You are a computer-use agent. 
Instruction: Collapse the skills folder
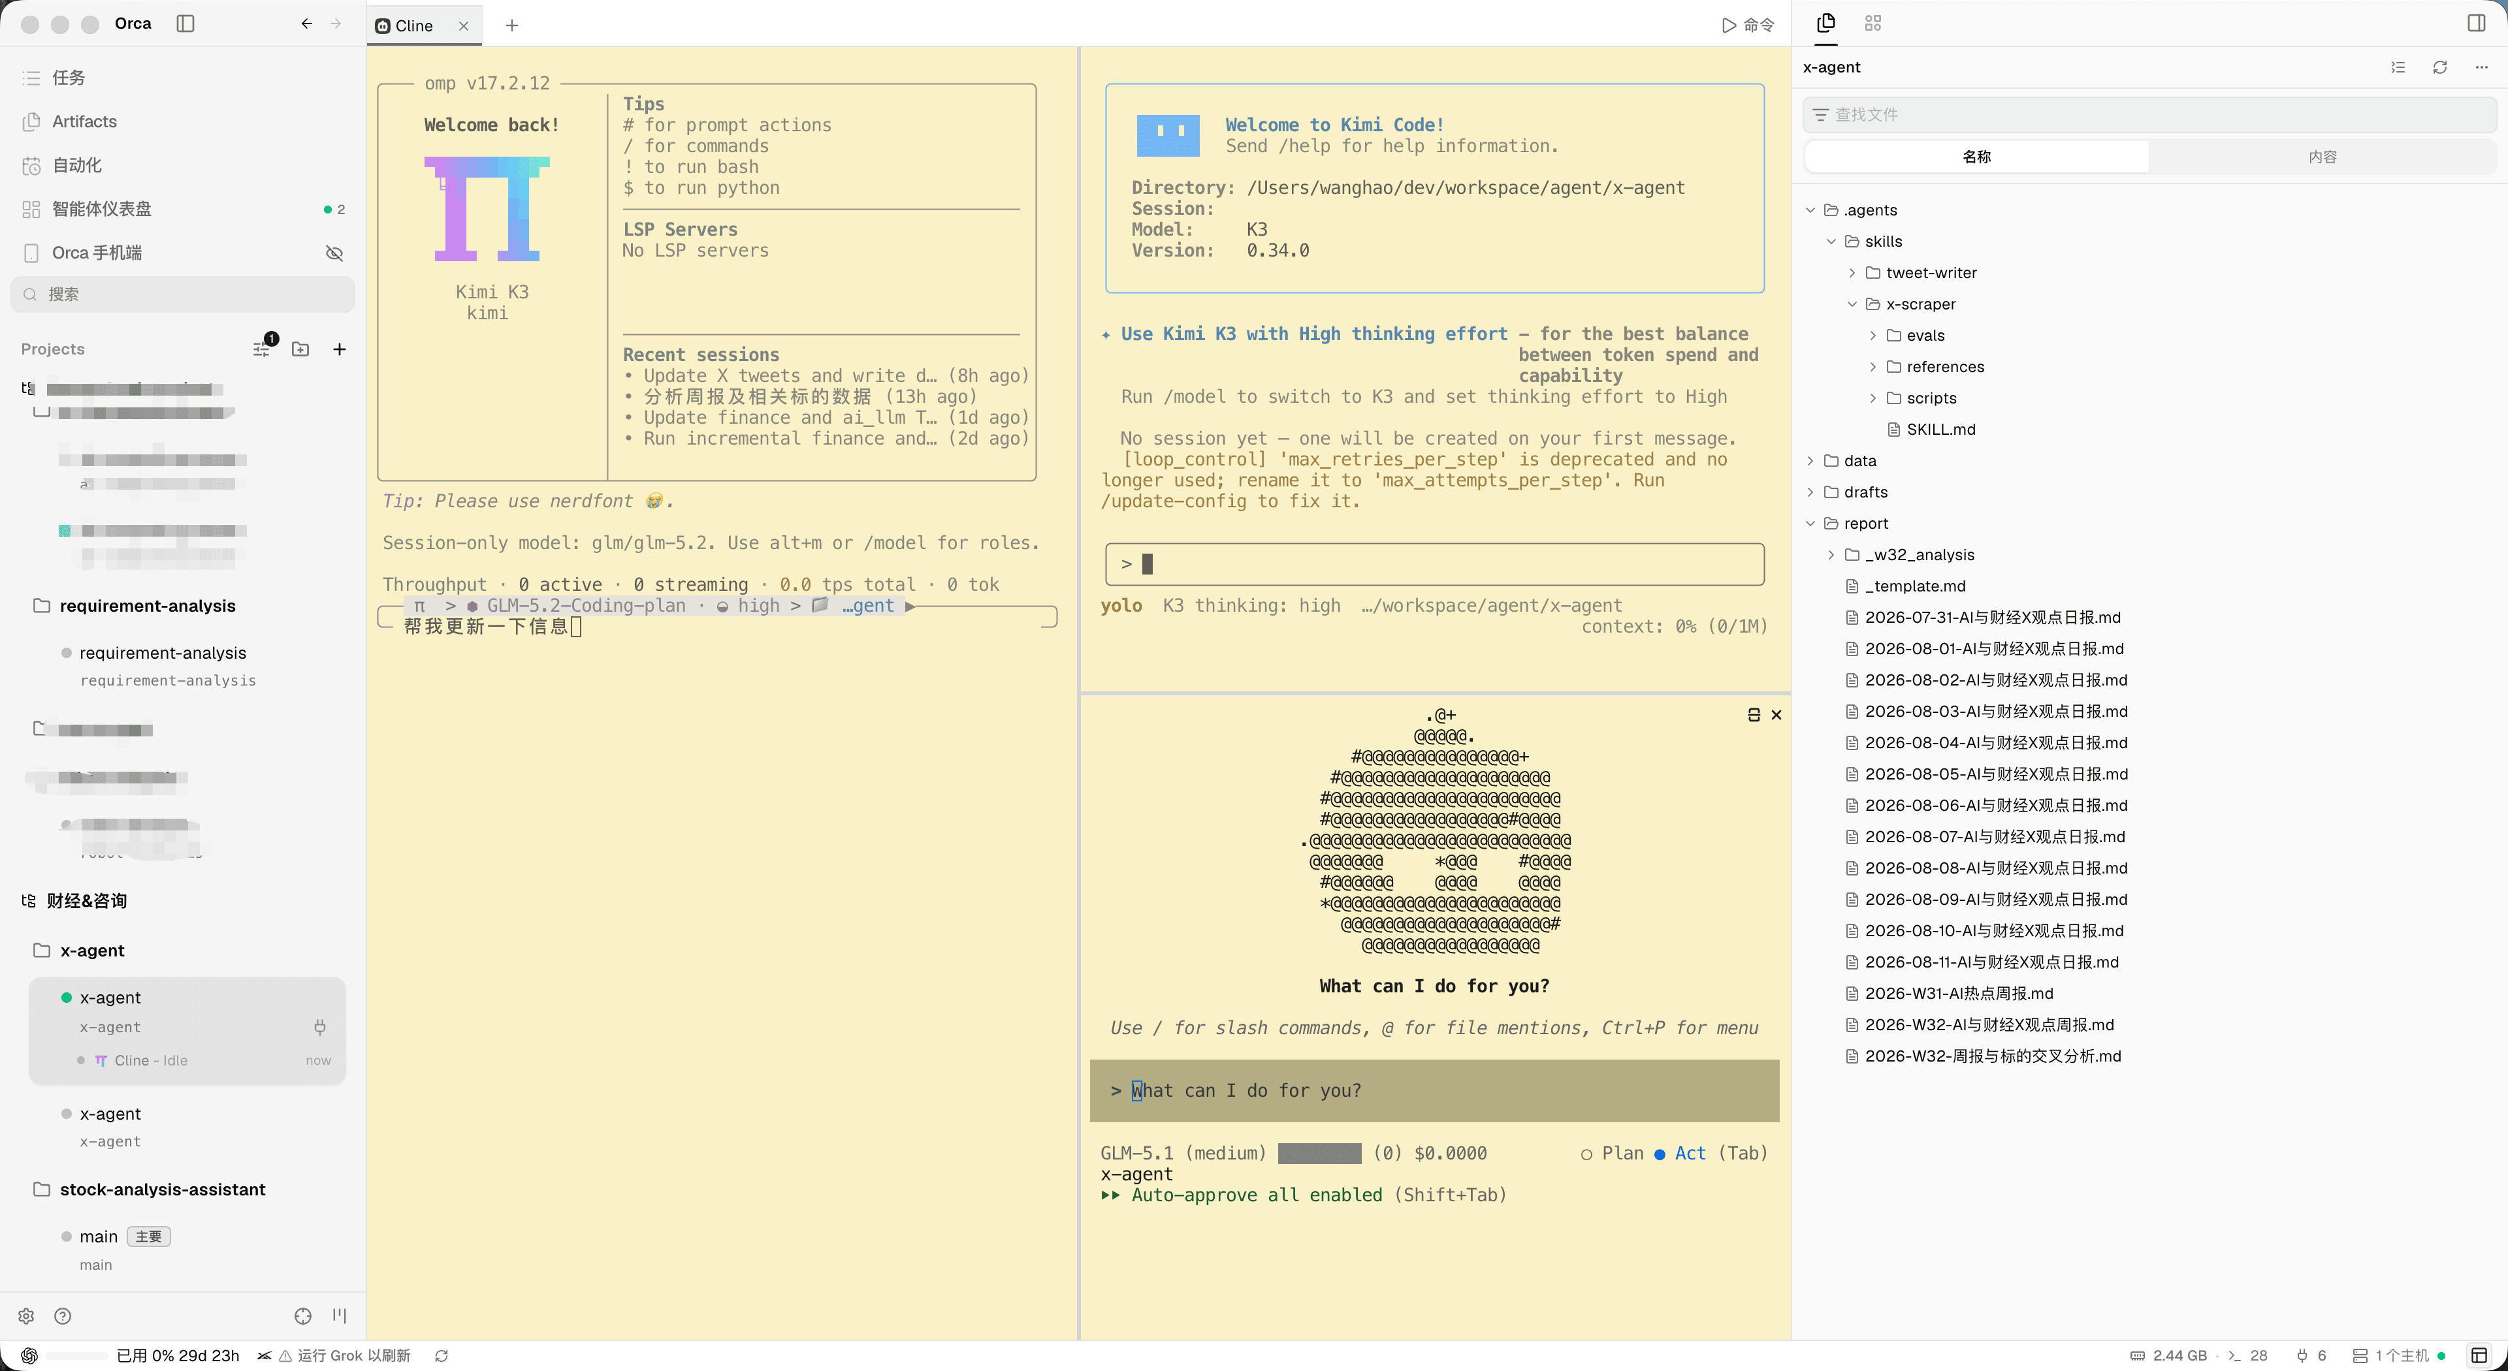click(1830, 242)
